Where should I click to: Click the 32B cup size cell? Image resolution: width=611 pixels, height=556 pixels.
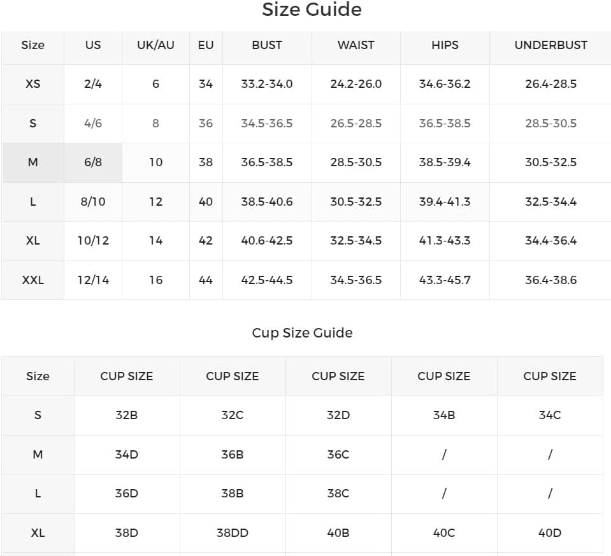(x=126, y=415)
